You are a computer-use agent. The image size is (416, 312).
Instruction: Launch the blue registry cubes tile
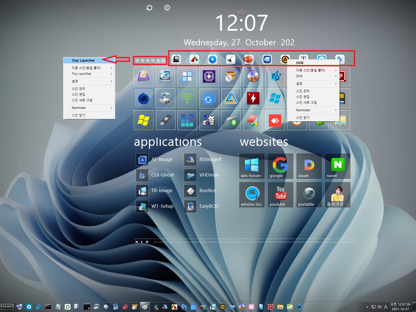click(x=275, y=76)
